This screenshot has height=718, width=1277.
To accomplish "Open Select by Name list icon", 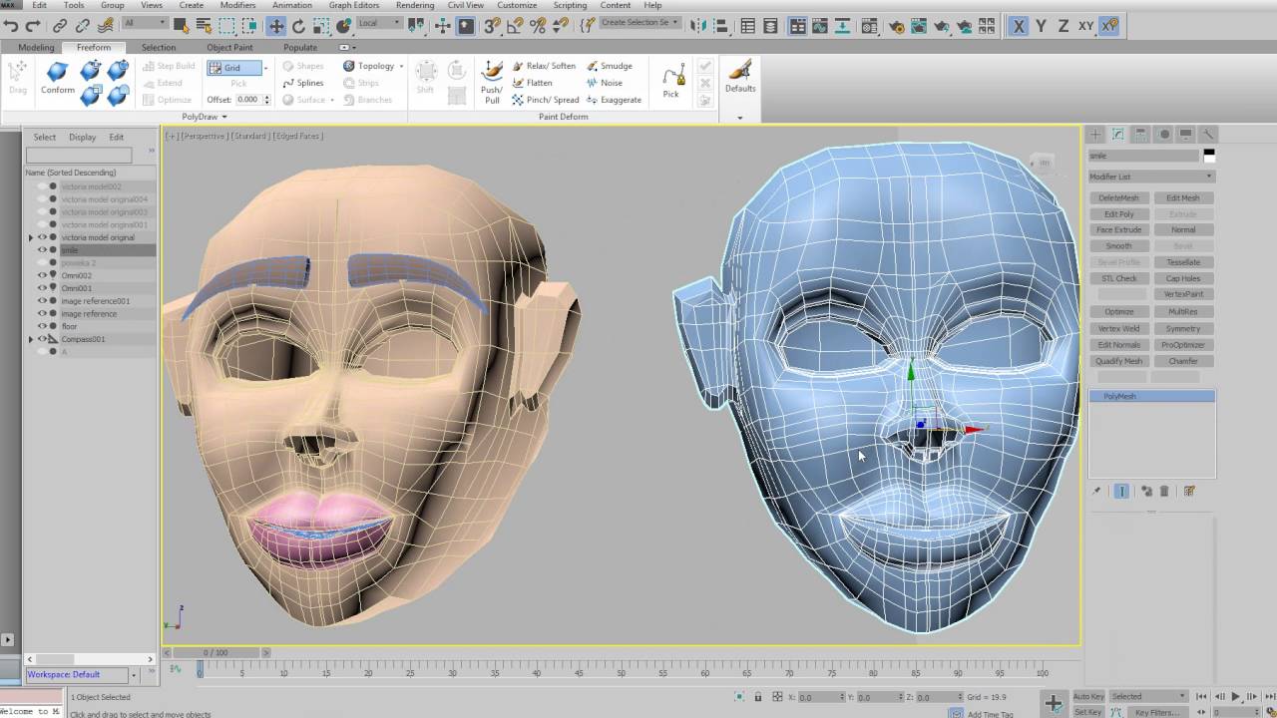I will [x=205, y=26].
